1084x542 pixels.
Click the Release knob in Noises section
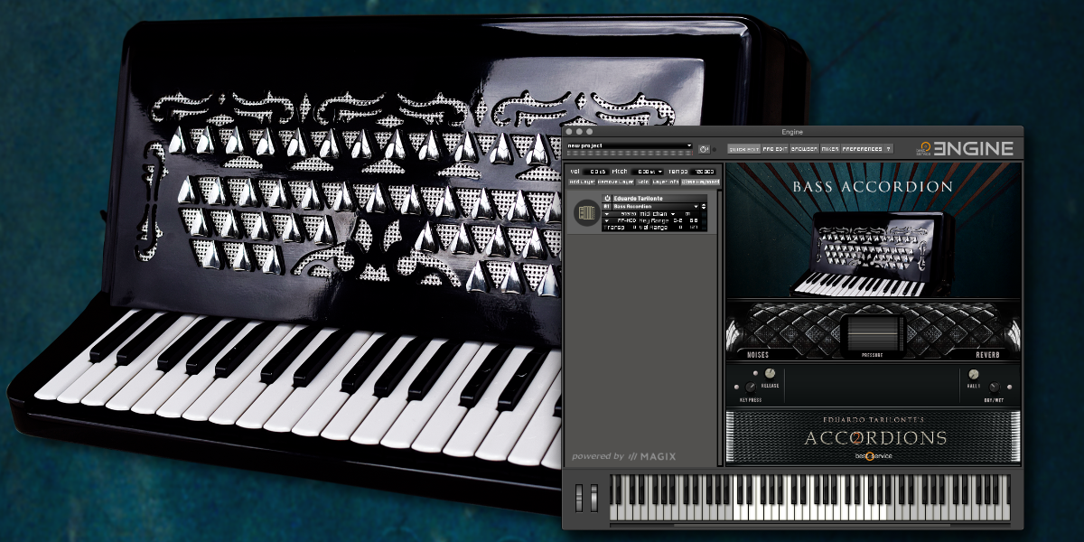click(770, 373)
